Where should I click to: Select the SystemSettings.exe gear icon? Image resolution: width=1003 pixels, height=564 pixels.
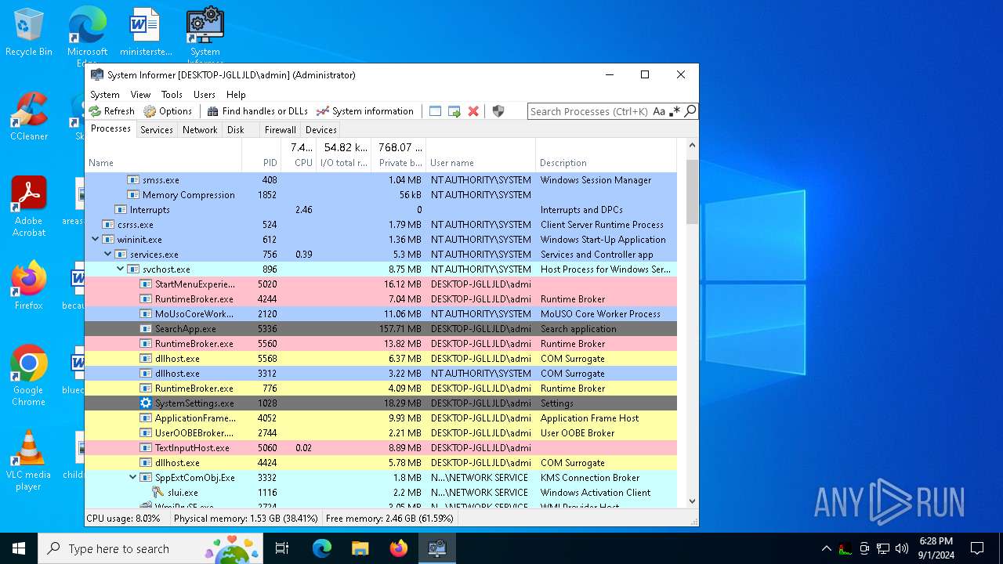pyautogui.click(x=146, y=403)
